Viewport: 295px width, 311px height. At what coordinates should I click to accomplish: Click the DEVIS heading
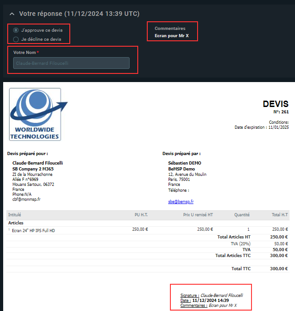pyautogui.click(x=276, y=104)
